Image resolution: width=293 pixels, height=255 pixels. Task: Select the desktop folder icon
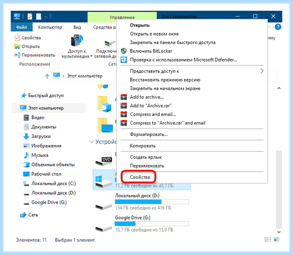click(105, 126)
